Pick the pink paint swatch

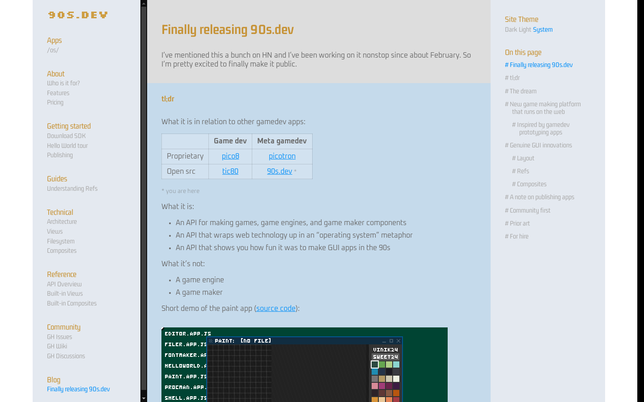[375, 386]
